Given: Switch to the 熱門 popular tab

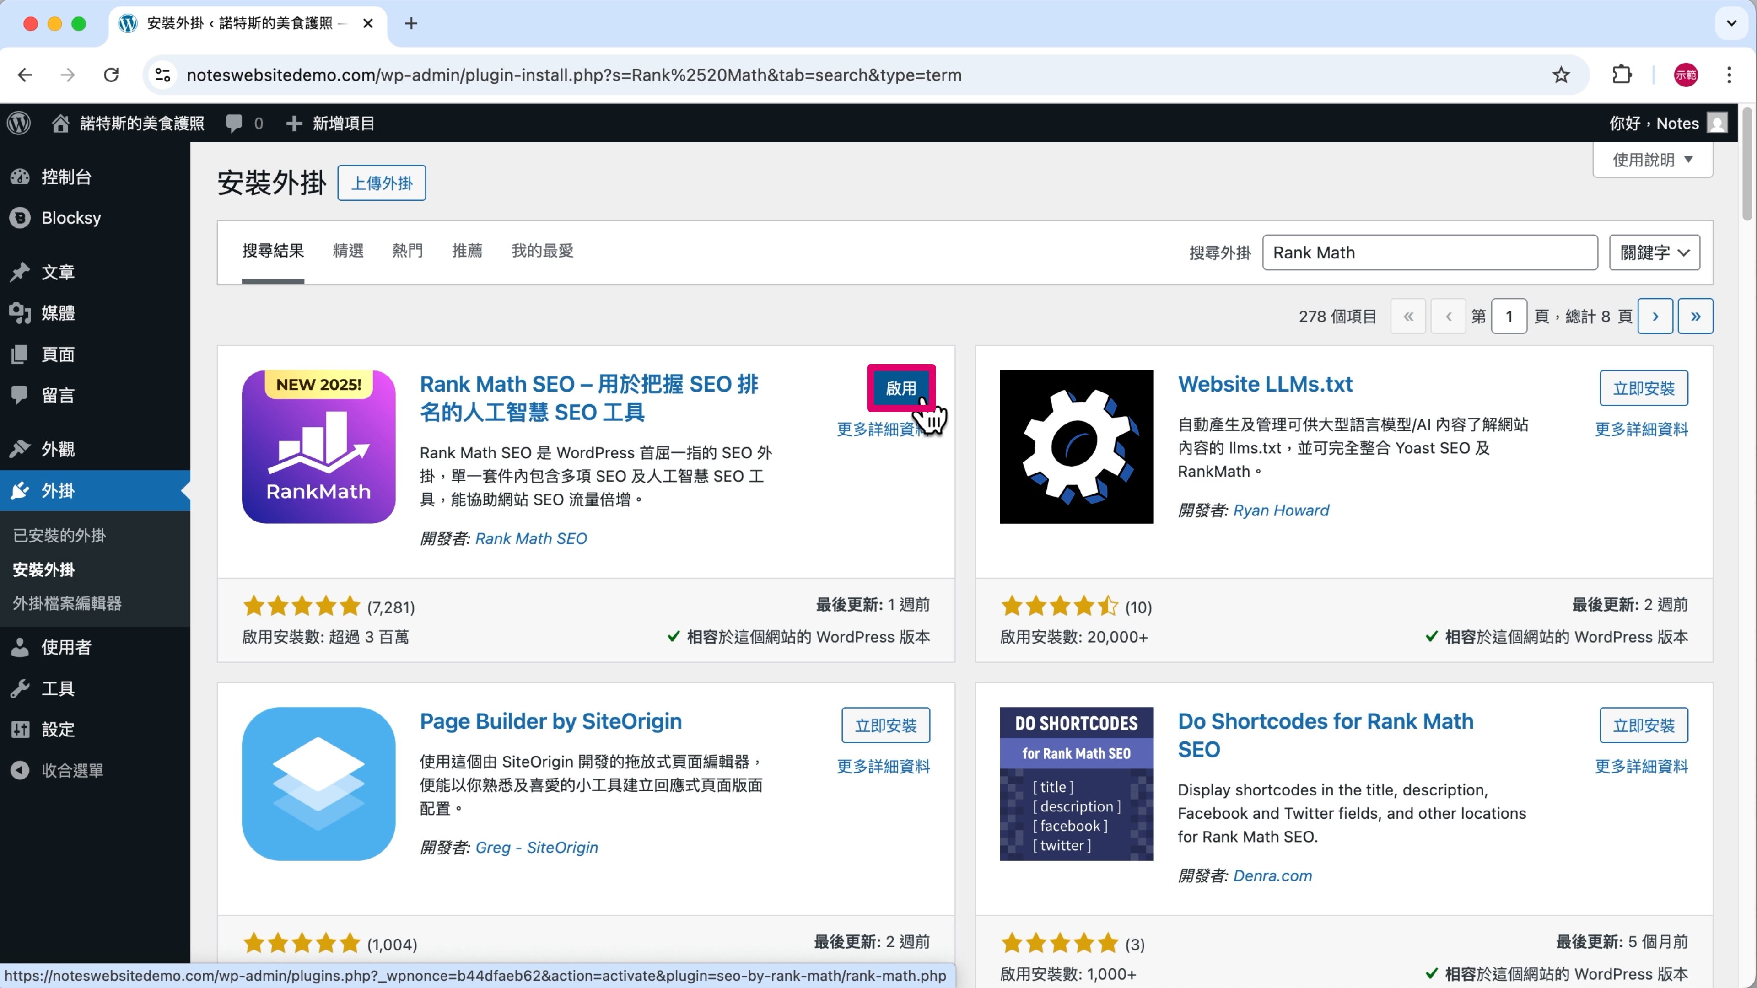Looking at the screenshot, I should [407, 251].
